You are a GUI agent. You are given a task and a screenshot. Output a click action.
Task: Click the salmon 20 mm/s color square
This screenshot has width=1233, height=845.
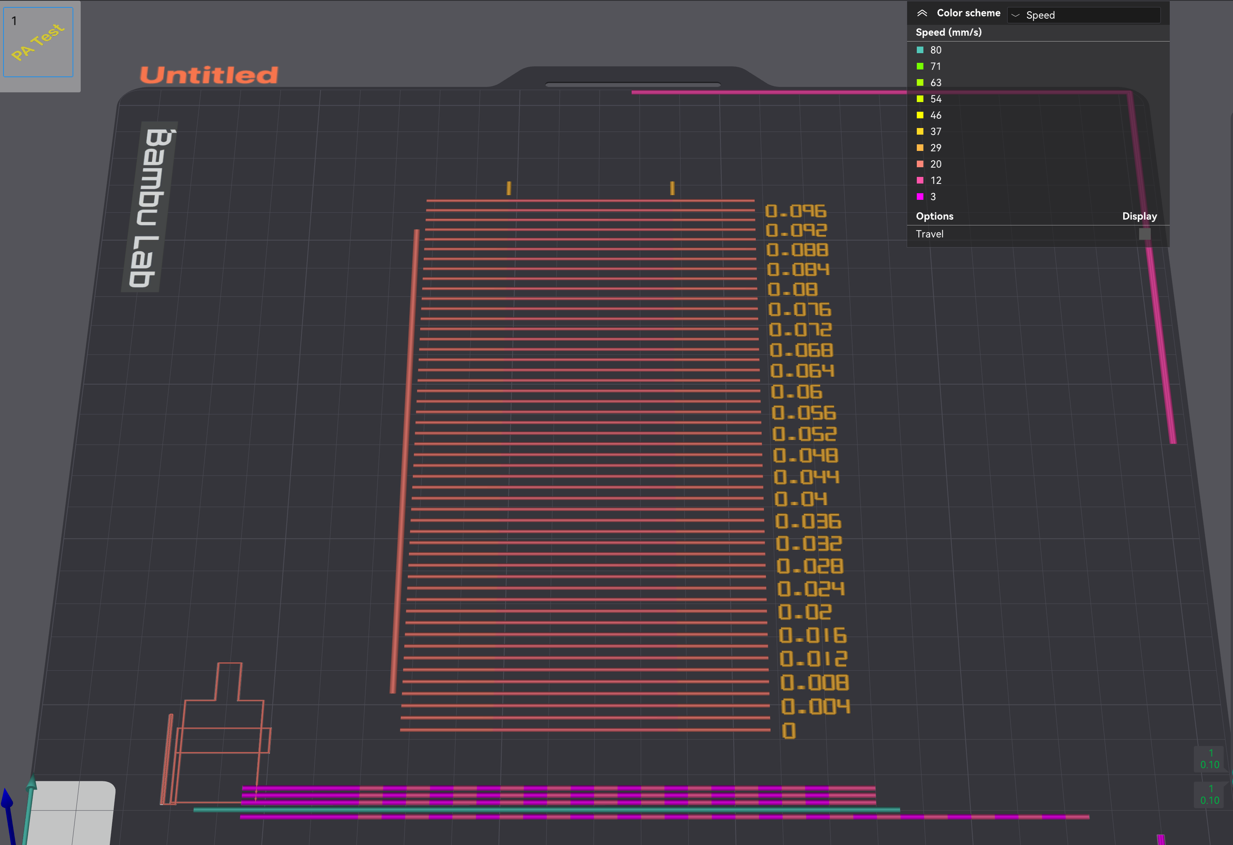point(920,164)
